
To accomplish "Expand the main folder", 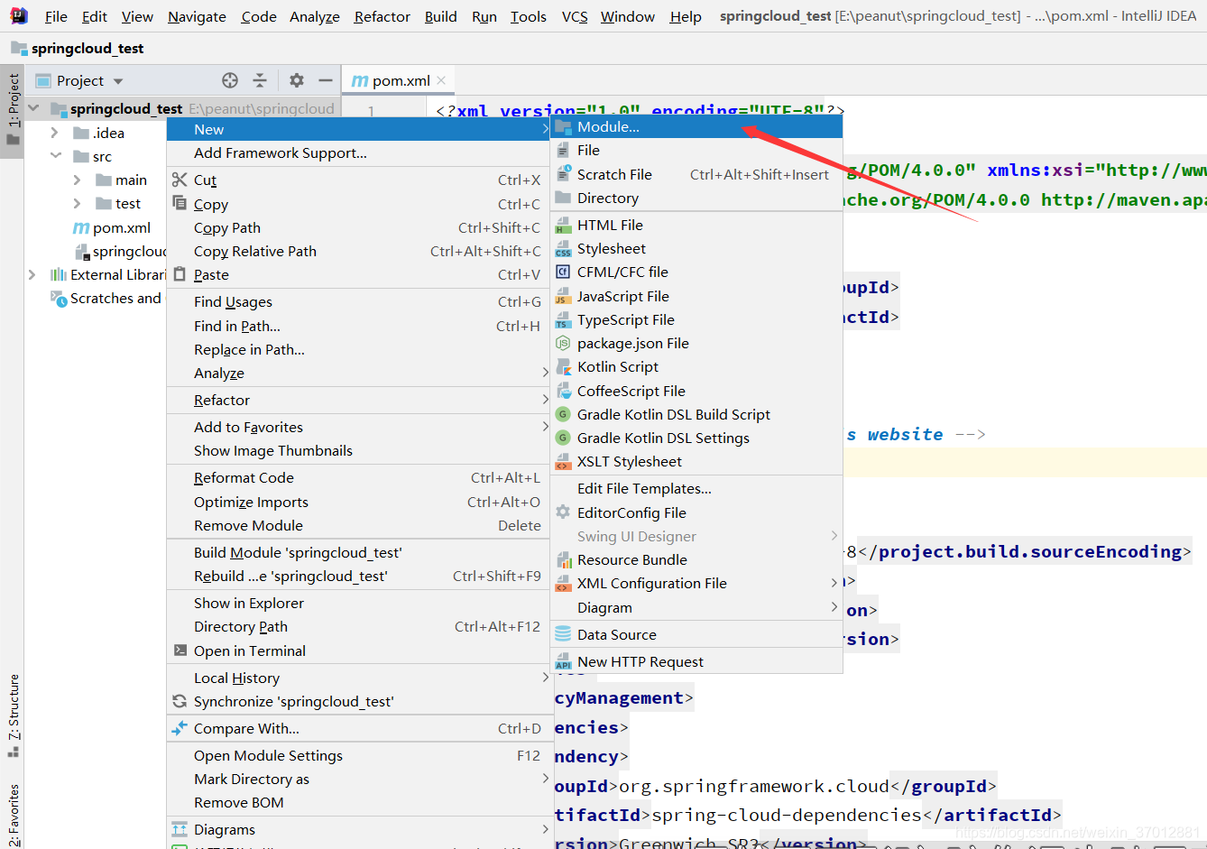I will click(x=78, y=180).
